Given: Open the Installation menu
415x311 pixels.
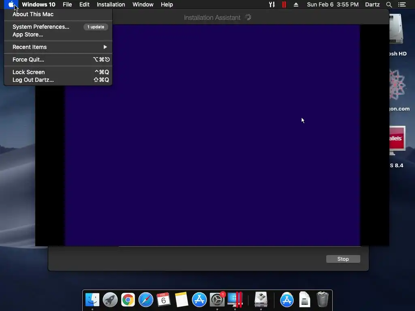Looking at the screenshot, I should 111,4.
